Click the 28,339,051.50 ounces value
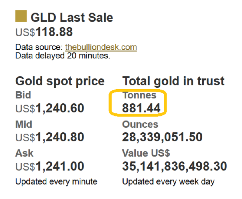 pos(162,137)
